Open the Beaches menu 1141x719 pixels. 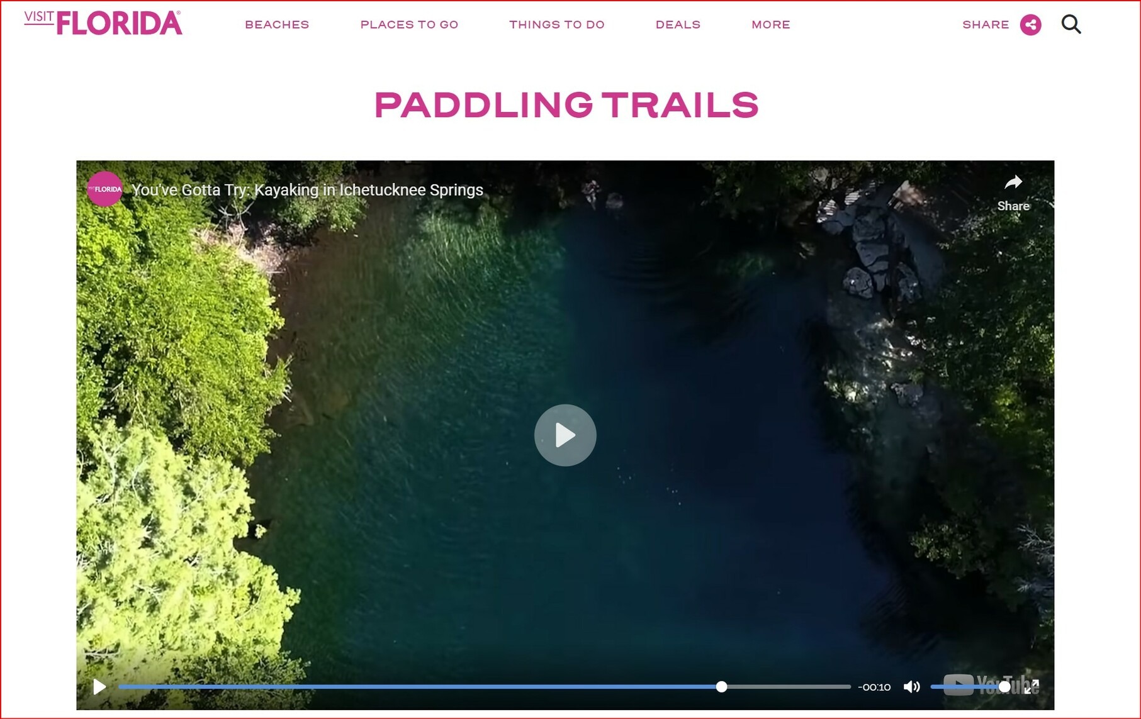[x=277, y=25]
